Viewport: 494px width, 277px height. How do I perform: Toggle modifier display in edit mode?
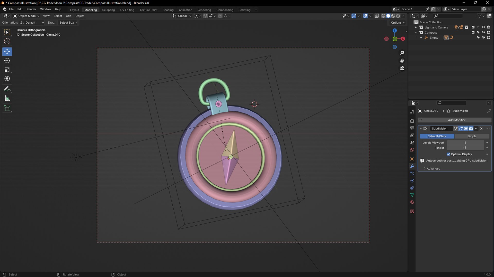[x=461, y=129]
